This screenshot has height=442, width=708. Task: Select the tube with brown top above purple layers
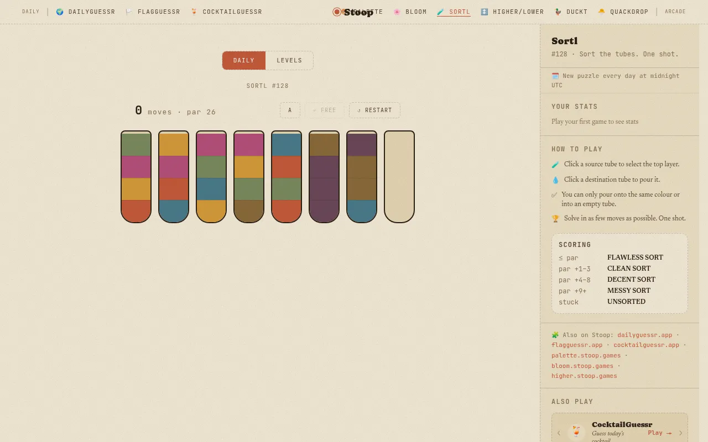(324, 177)
